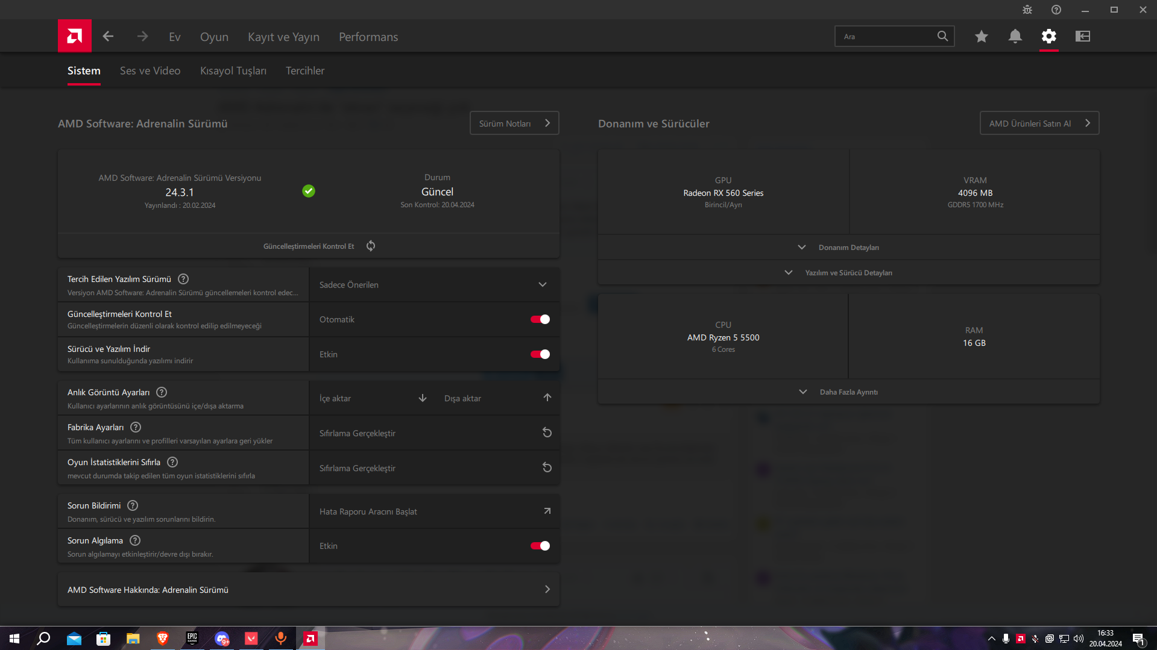Viewport: 1157px width, 650px height.
Task: Open the Windows notification center
Action: coord(1139,639)
